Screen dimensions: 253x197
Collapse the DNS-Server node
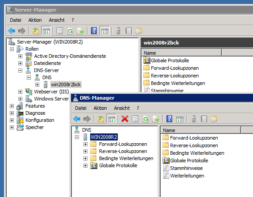[x=20, y=70]
